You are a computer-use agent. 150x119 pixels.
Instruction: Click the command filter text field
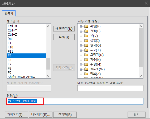tap(110, 88)
